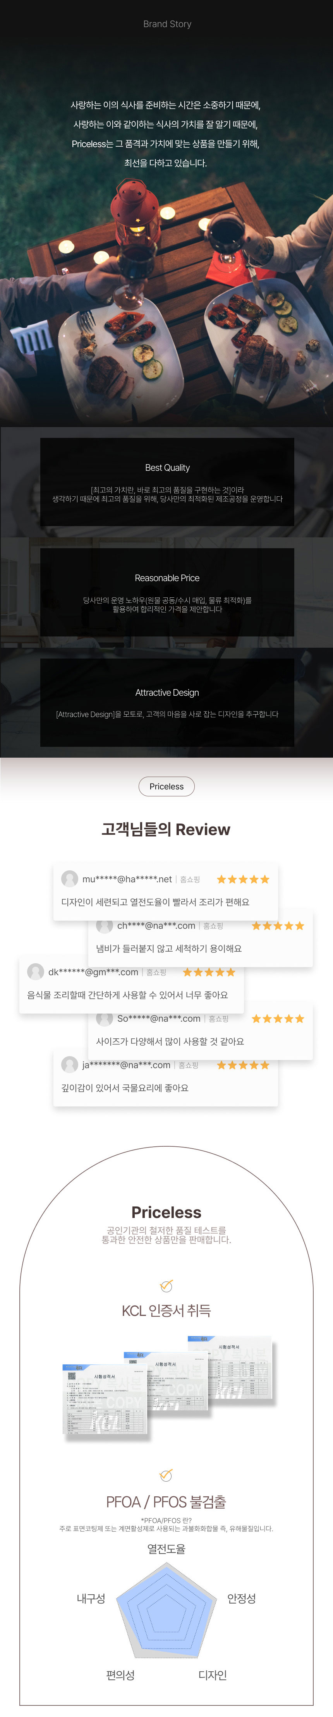333x1717 pixels.
Task: Click the checkmark icon above PFOA / PFOS 불검출
Action: (166, 1475)
